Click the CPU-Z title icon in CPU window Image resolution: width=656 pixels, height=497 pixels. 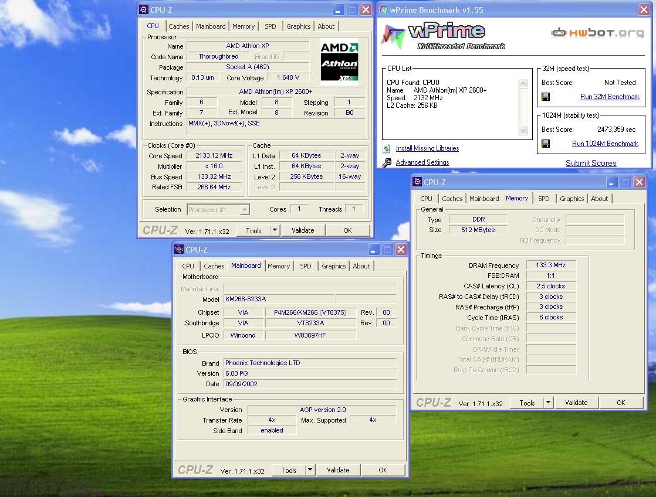tap(144, 9)
